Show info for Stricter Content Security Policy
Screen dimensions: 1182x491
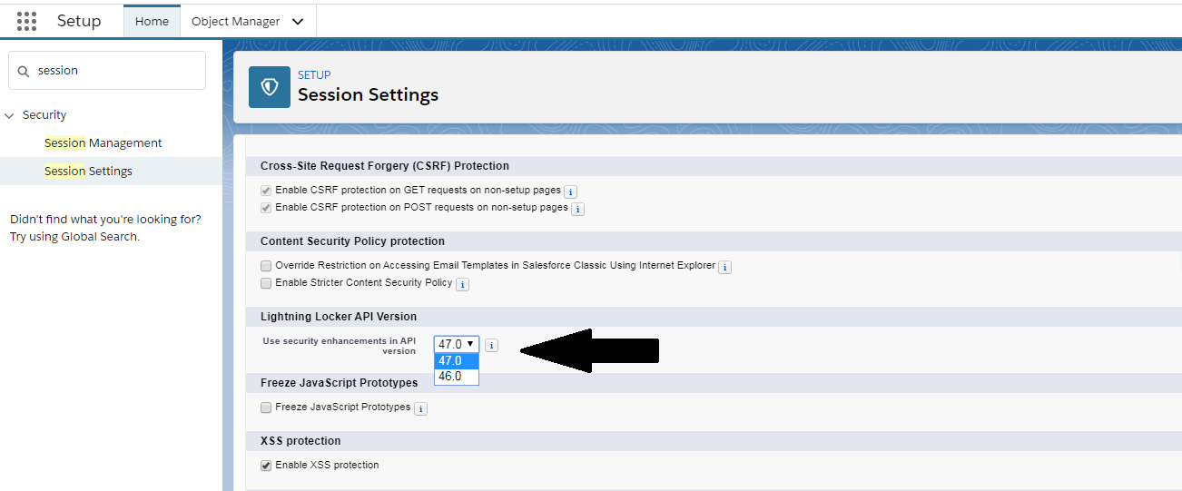pyautogui.click(x=462, y=284)
